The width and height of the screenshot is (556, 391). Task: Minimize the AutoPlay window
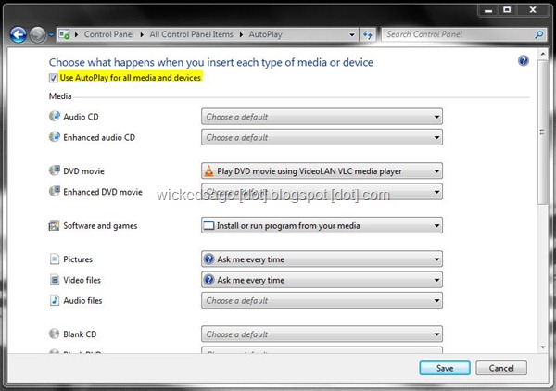click(x=488, y=10)
